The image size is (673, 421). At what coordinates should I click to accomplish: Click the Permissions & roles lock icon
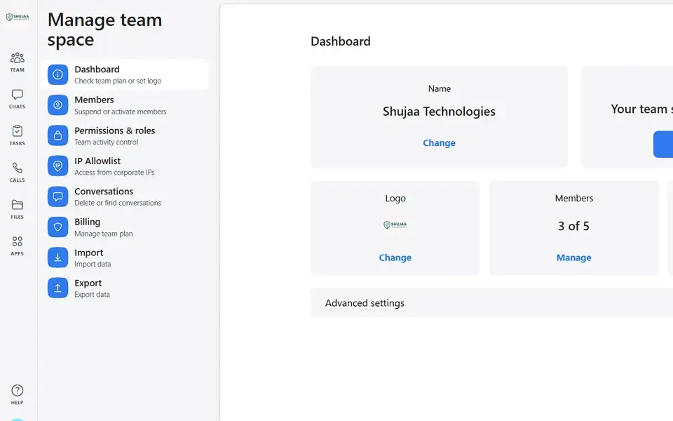pyautogui.click(x=58, y=135)
